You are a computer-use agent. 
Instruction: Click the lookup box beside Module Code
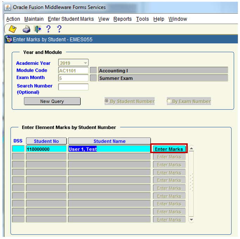[93, 70]
